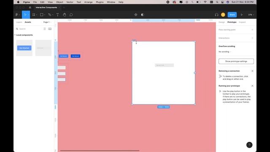The image size is (270, 152).
Task: Switch to the Inspect tab
Action: [x=242, y=22]
